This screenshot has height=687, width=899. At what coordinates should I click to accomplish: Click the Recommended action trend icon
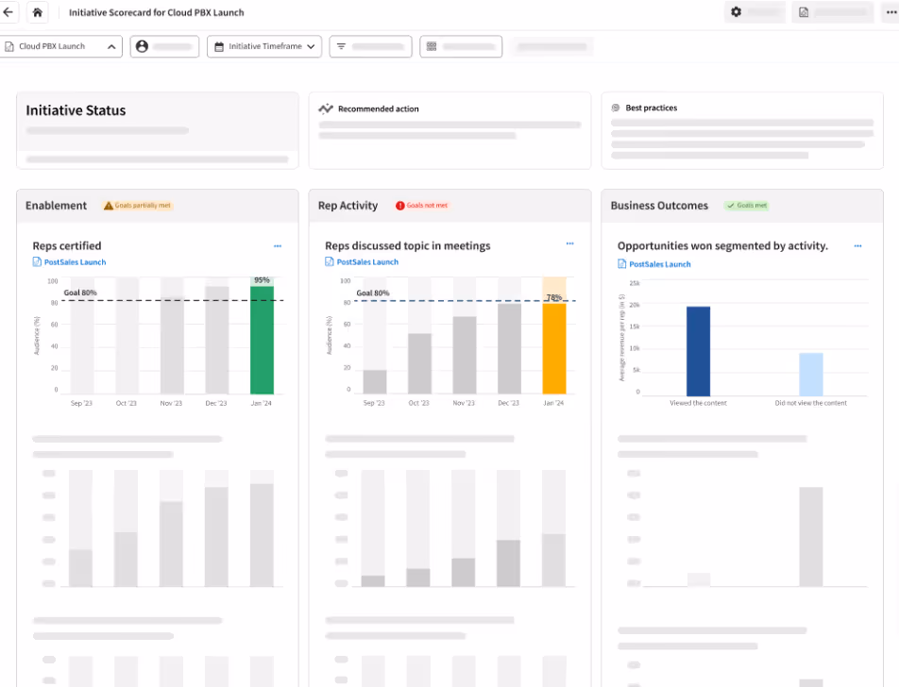coord(326,109)
